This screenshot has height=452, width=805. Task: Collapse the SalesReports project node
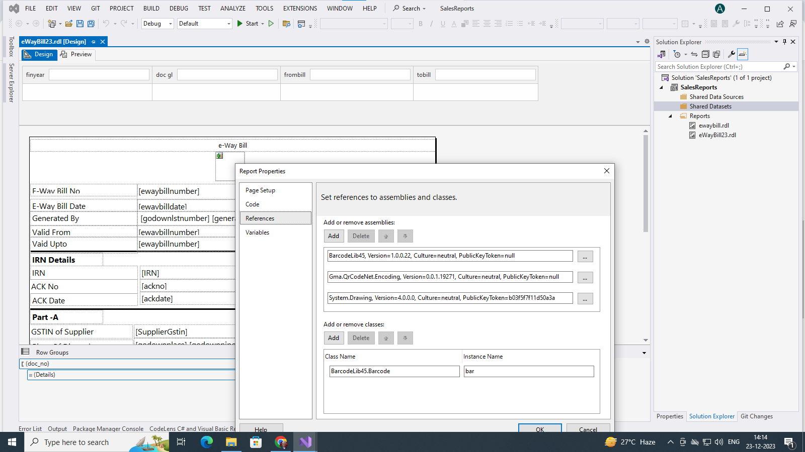tap(662, 87)
